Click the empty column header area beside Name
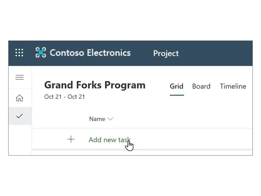 pos(184,119)
